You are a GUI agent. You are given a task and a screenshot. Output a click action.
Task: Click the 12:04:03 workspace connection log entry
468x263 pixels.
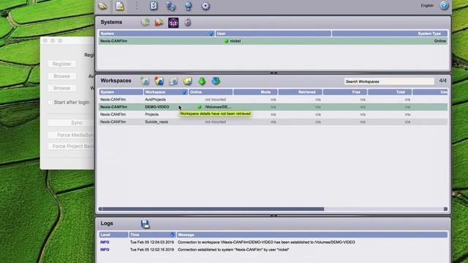(273, 242)
